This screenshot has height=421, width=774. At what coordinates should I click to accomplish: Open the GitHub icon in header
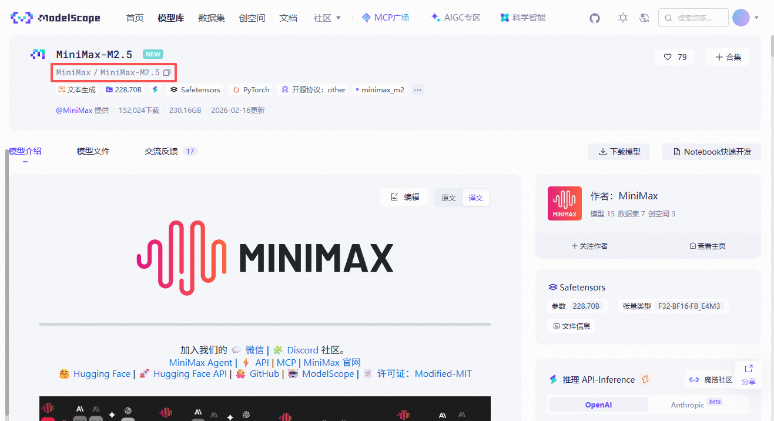click(595, 18)
